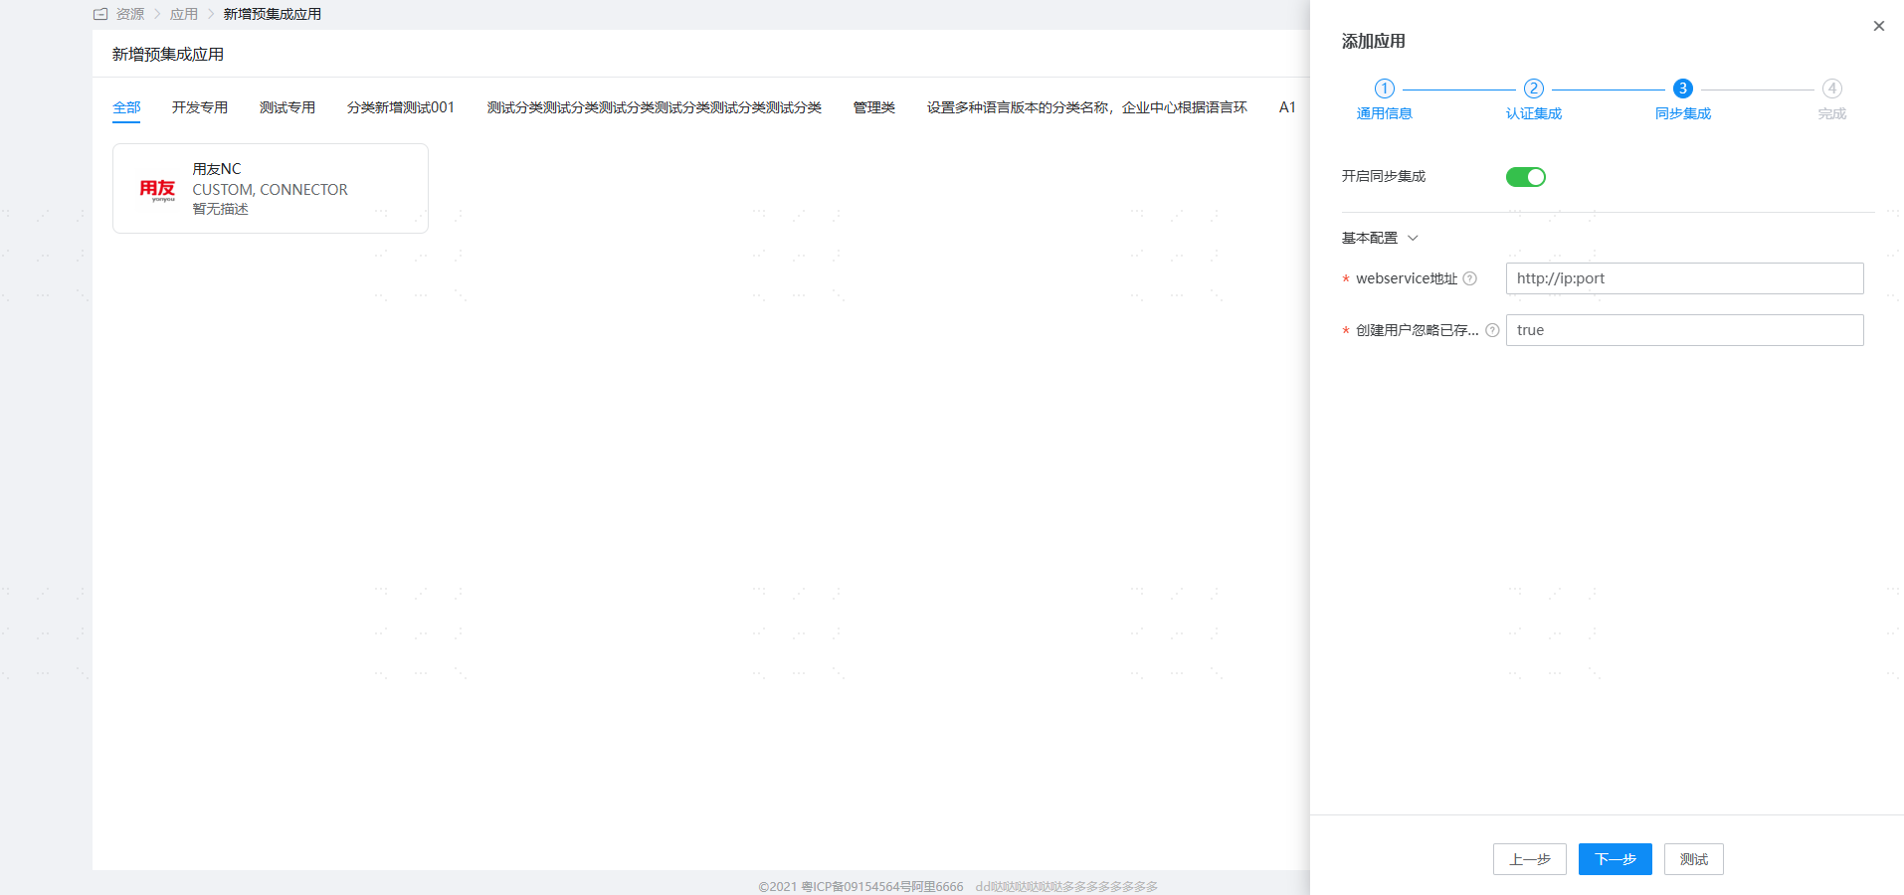Image resolution: width=1904 pixels, height=895 pixels.
Task: Click step 3 circle 同步集成
Action: (x=1682, y=89)
